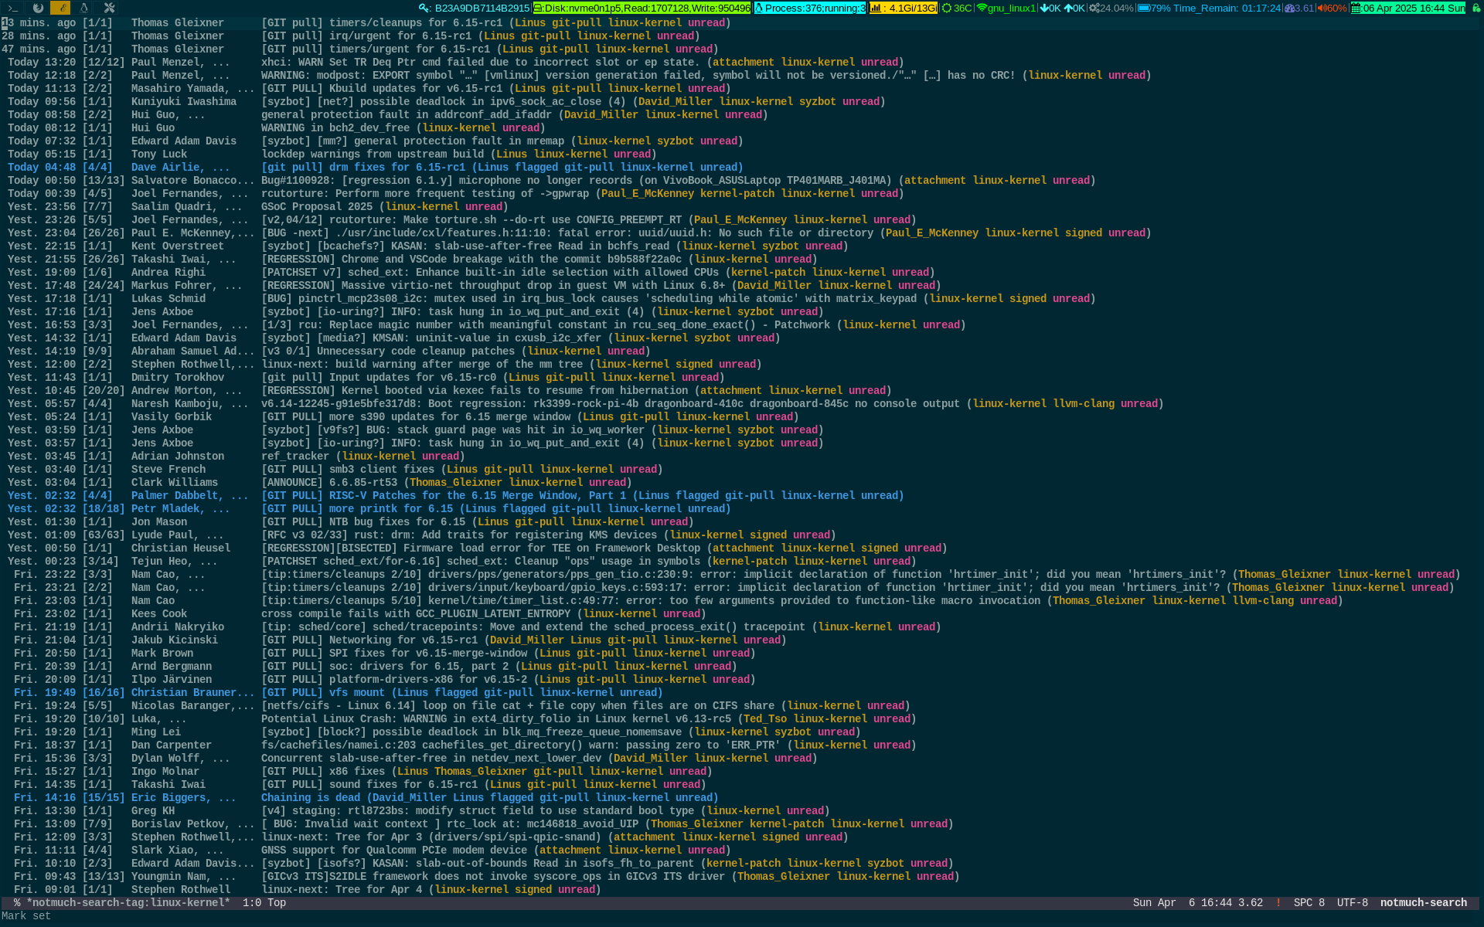The height and width of the screenshot is (927, 1484).
Task: Click the % read-only modeline indicator
Action: (x=16, y=902)
